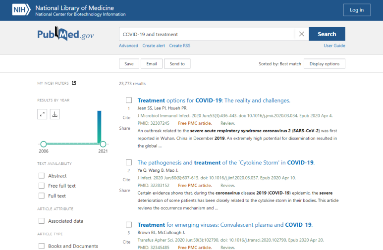The height and width of the screenshot is (250, 383).
Task: Toggle the Associated data filter
Action: coord(42,221)
